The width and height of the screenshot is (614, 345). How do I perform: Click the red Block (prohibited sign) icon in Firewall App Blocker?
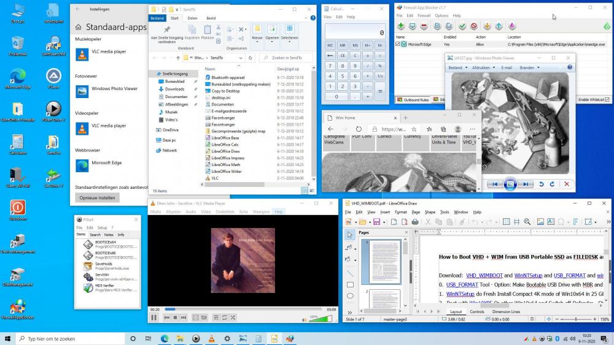[x=475, y=26]
